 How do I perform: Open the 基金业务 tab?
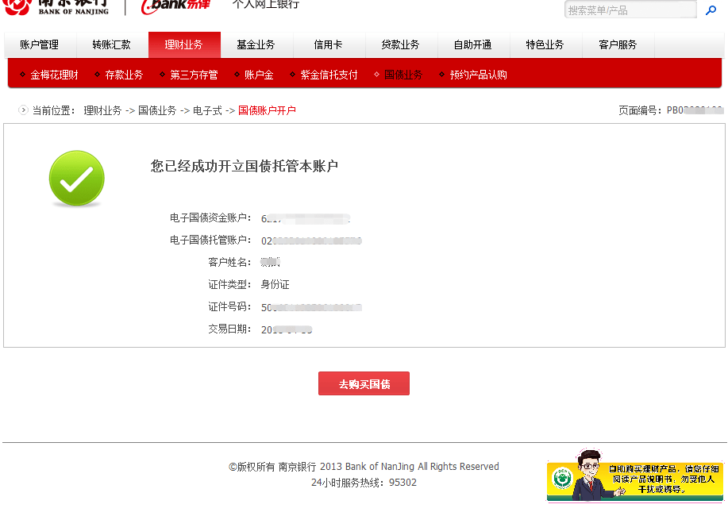click(x=256, y=45)
